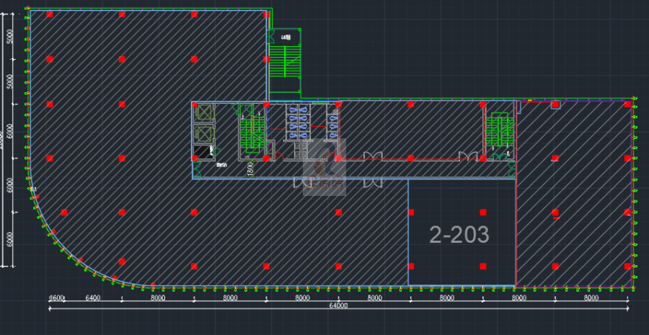Click the black shaft box below the elevators

(203, 152)
